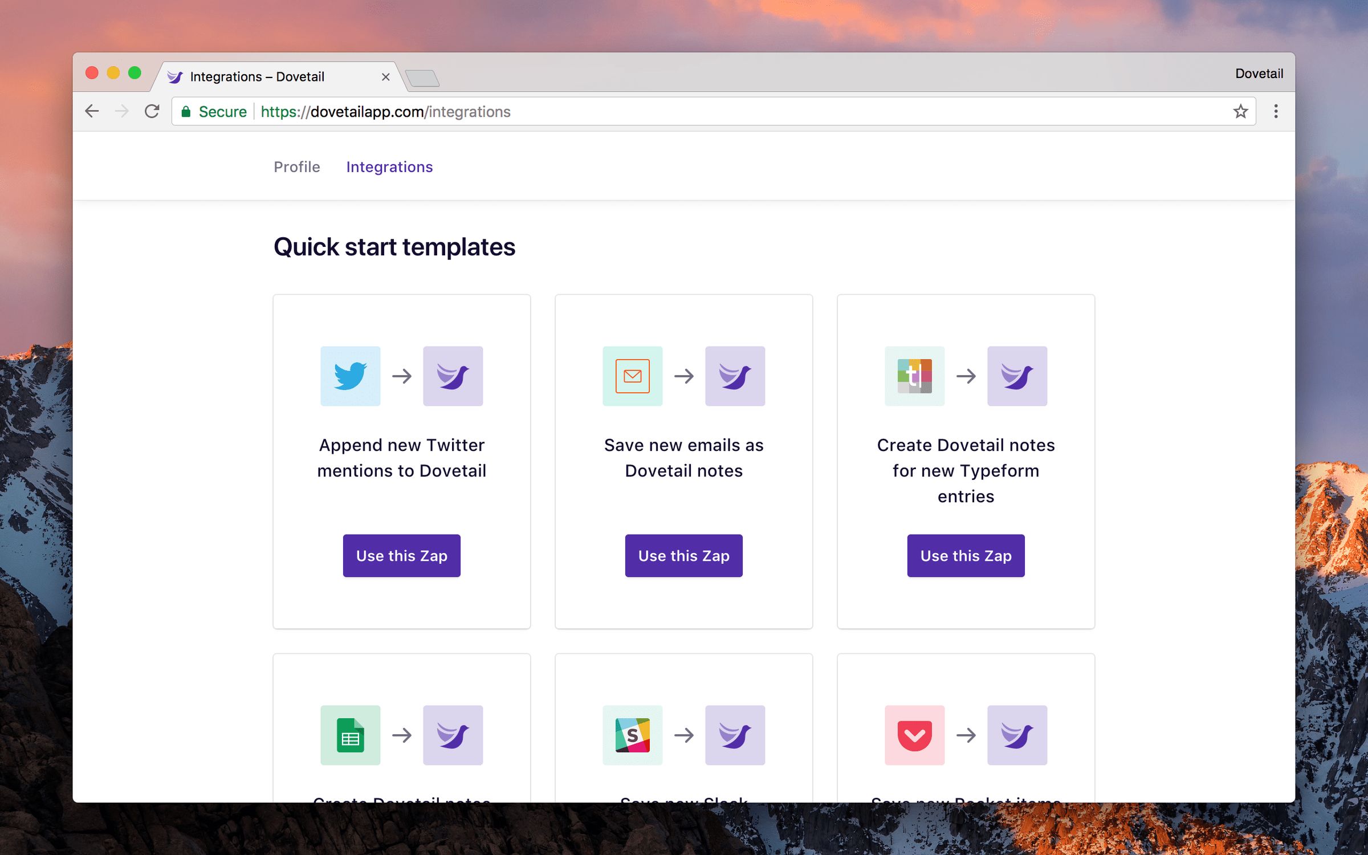Click the browser forward arrow
The width and height of the screenshot is (1368, 855).
click(122, 111)
